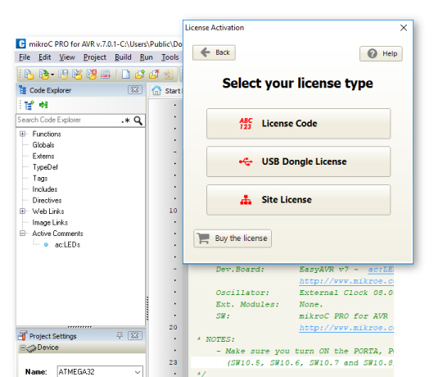
Task: Expand the Functions tree node
Action: 22,134
